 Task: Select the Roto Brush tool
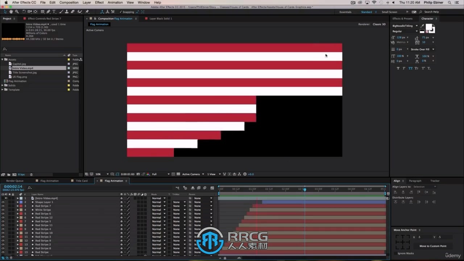(x=80, y=12)
